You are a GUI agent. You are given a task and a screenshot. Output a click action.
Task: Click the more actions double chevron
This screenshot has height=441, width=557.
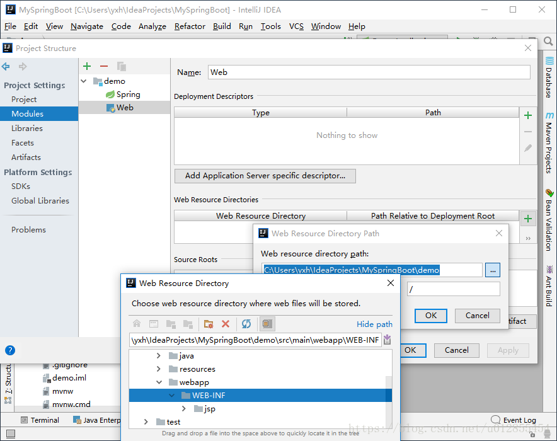click(528, 238)
